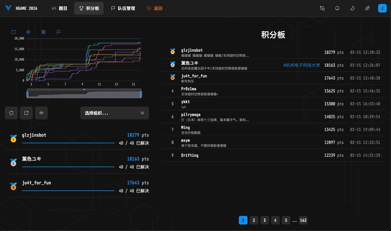Open the export chart icon below the graph

tap(26, 113)
